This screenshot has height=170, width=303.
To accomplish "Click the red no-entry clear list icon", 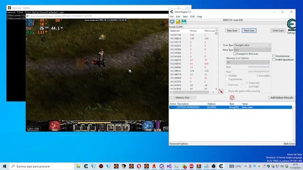I will tap(232, 98).
